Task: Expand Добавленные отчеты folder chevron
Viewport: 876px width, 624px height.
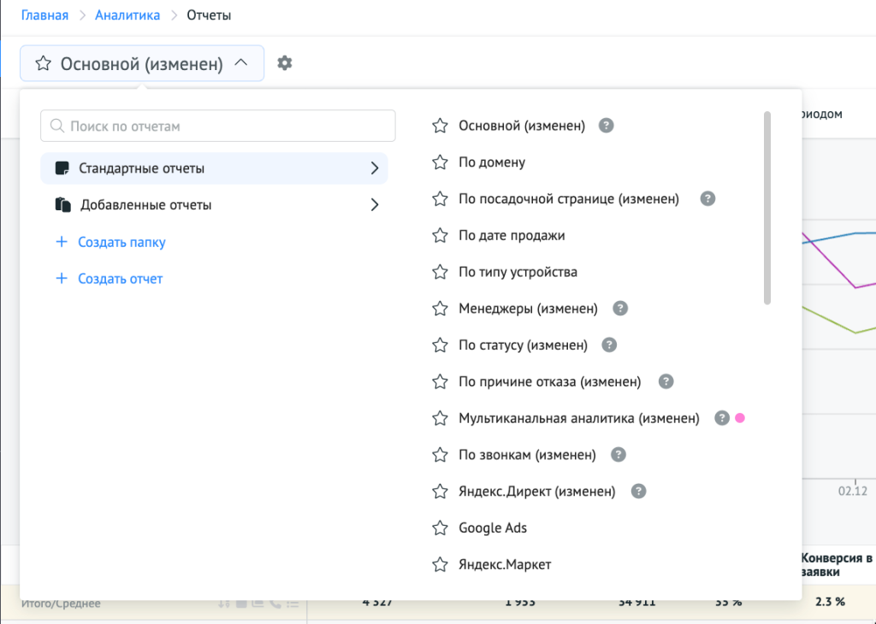Action: pyautogui.click(x=374, y=205)
